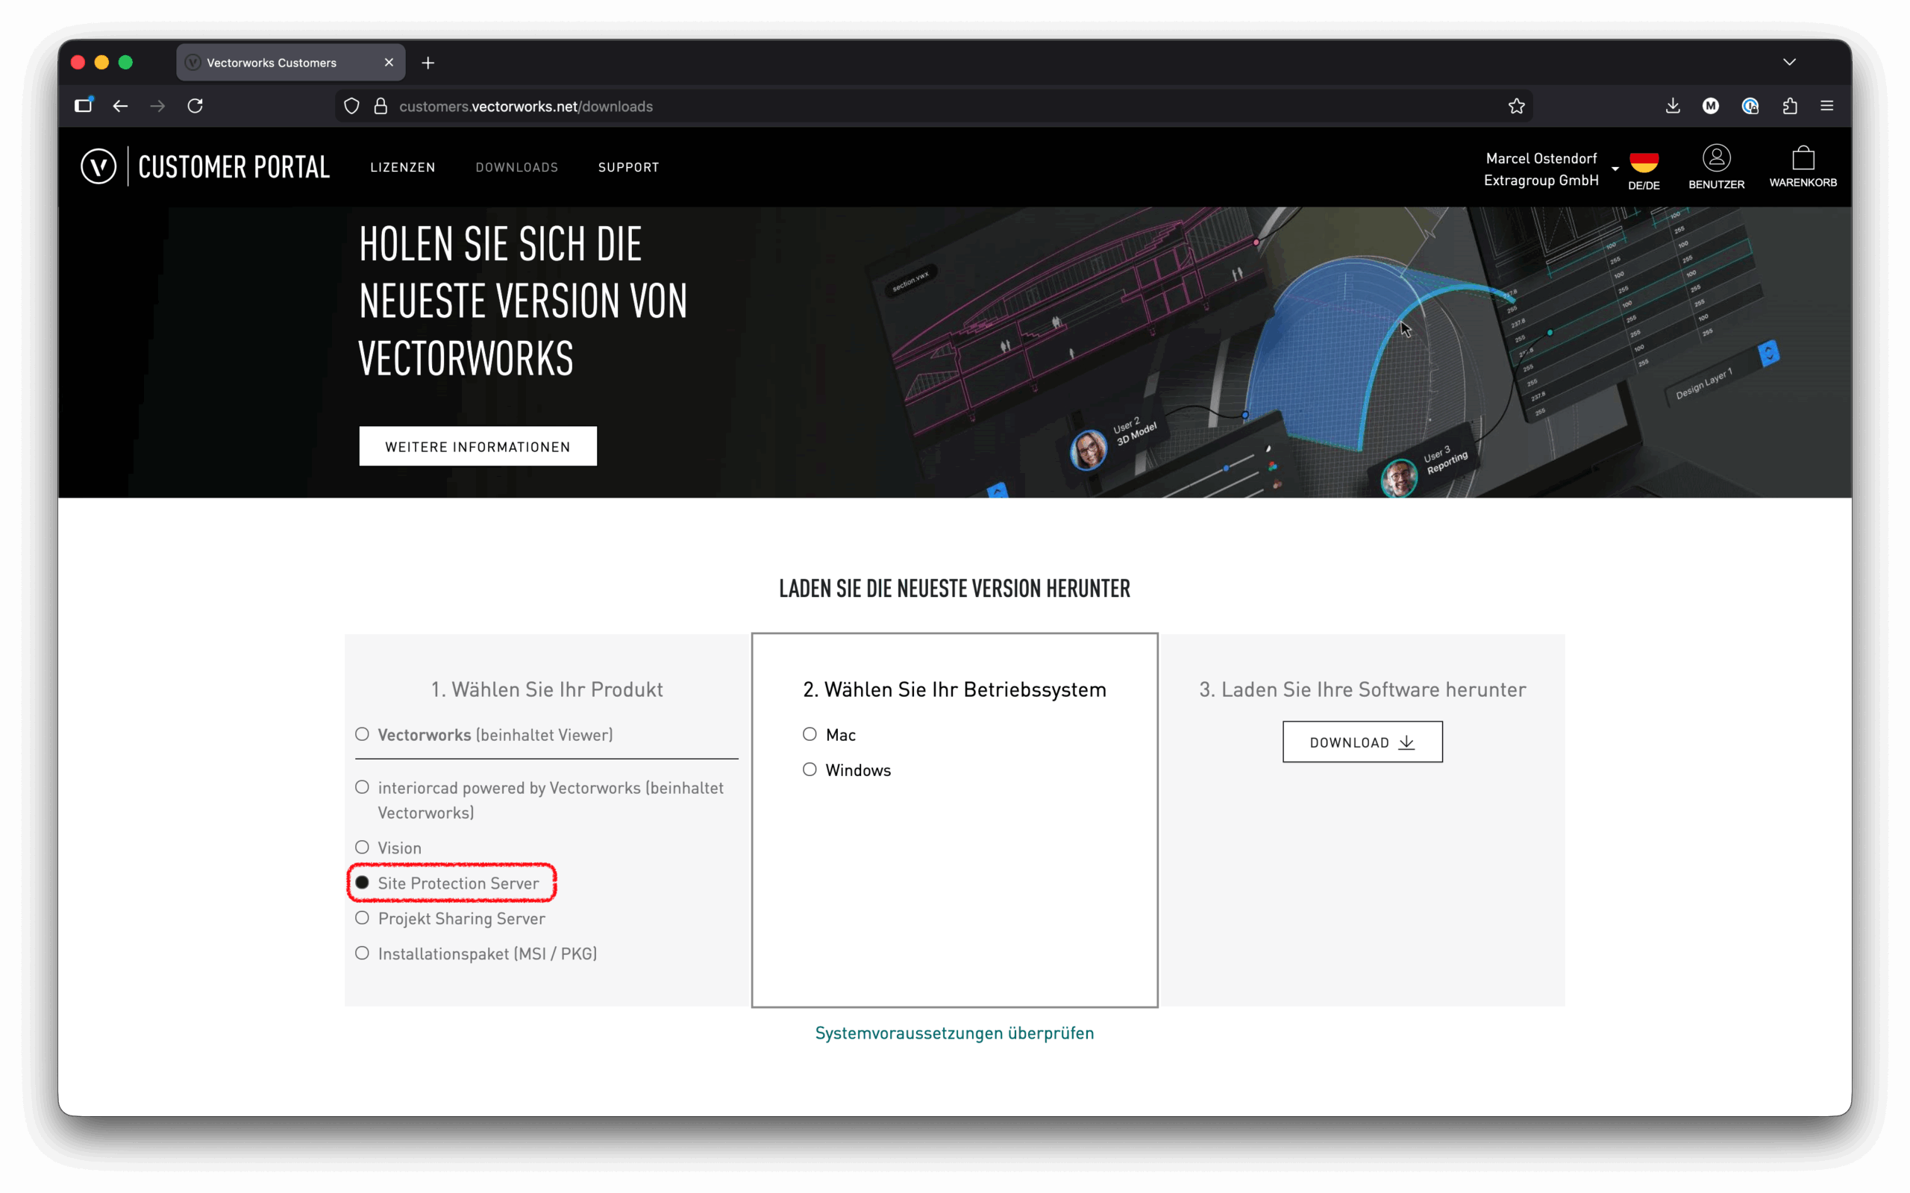Open the list all tabs chevron
The height and width of the screenshot is (1193, 1910).
[x=1789, y=63]
